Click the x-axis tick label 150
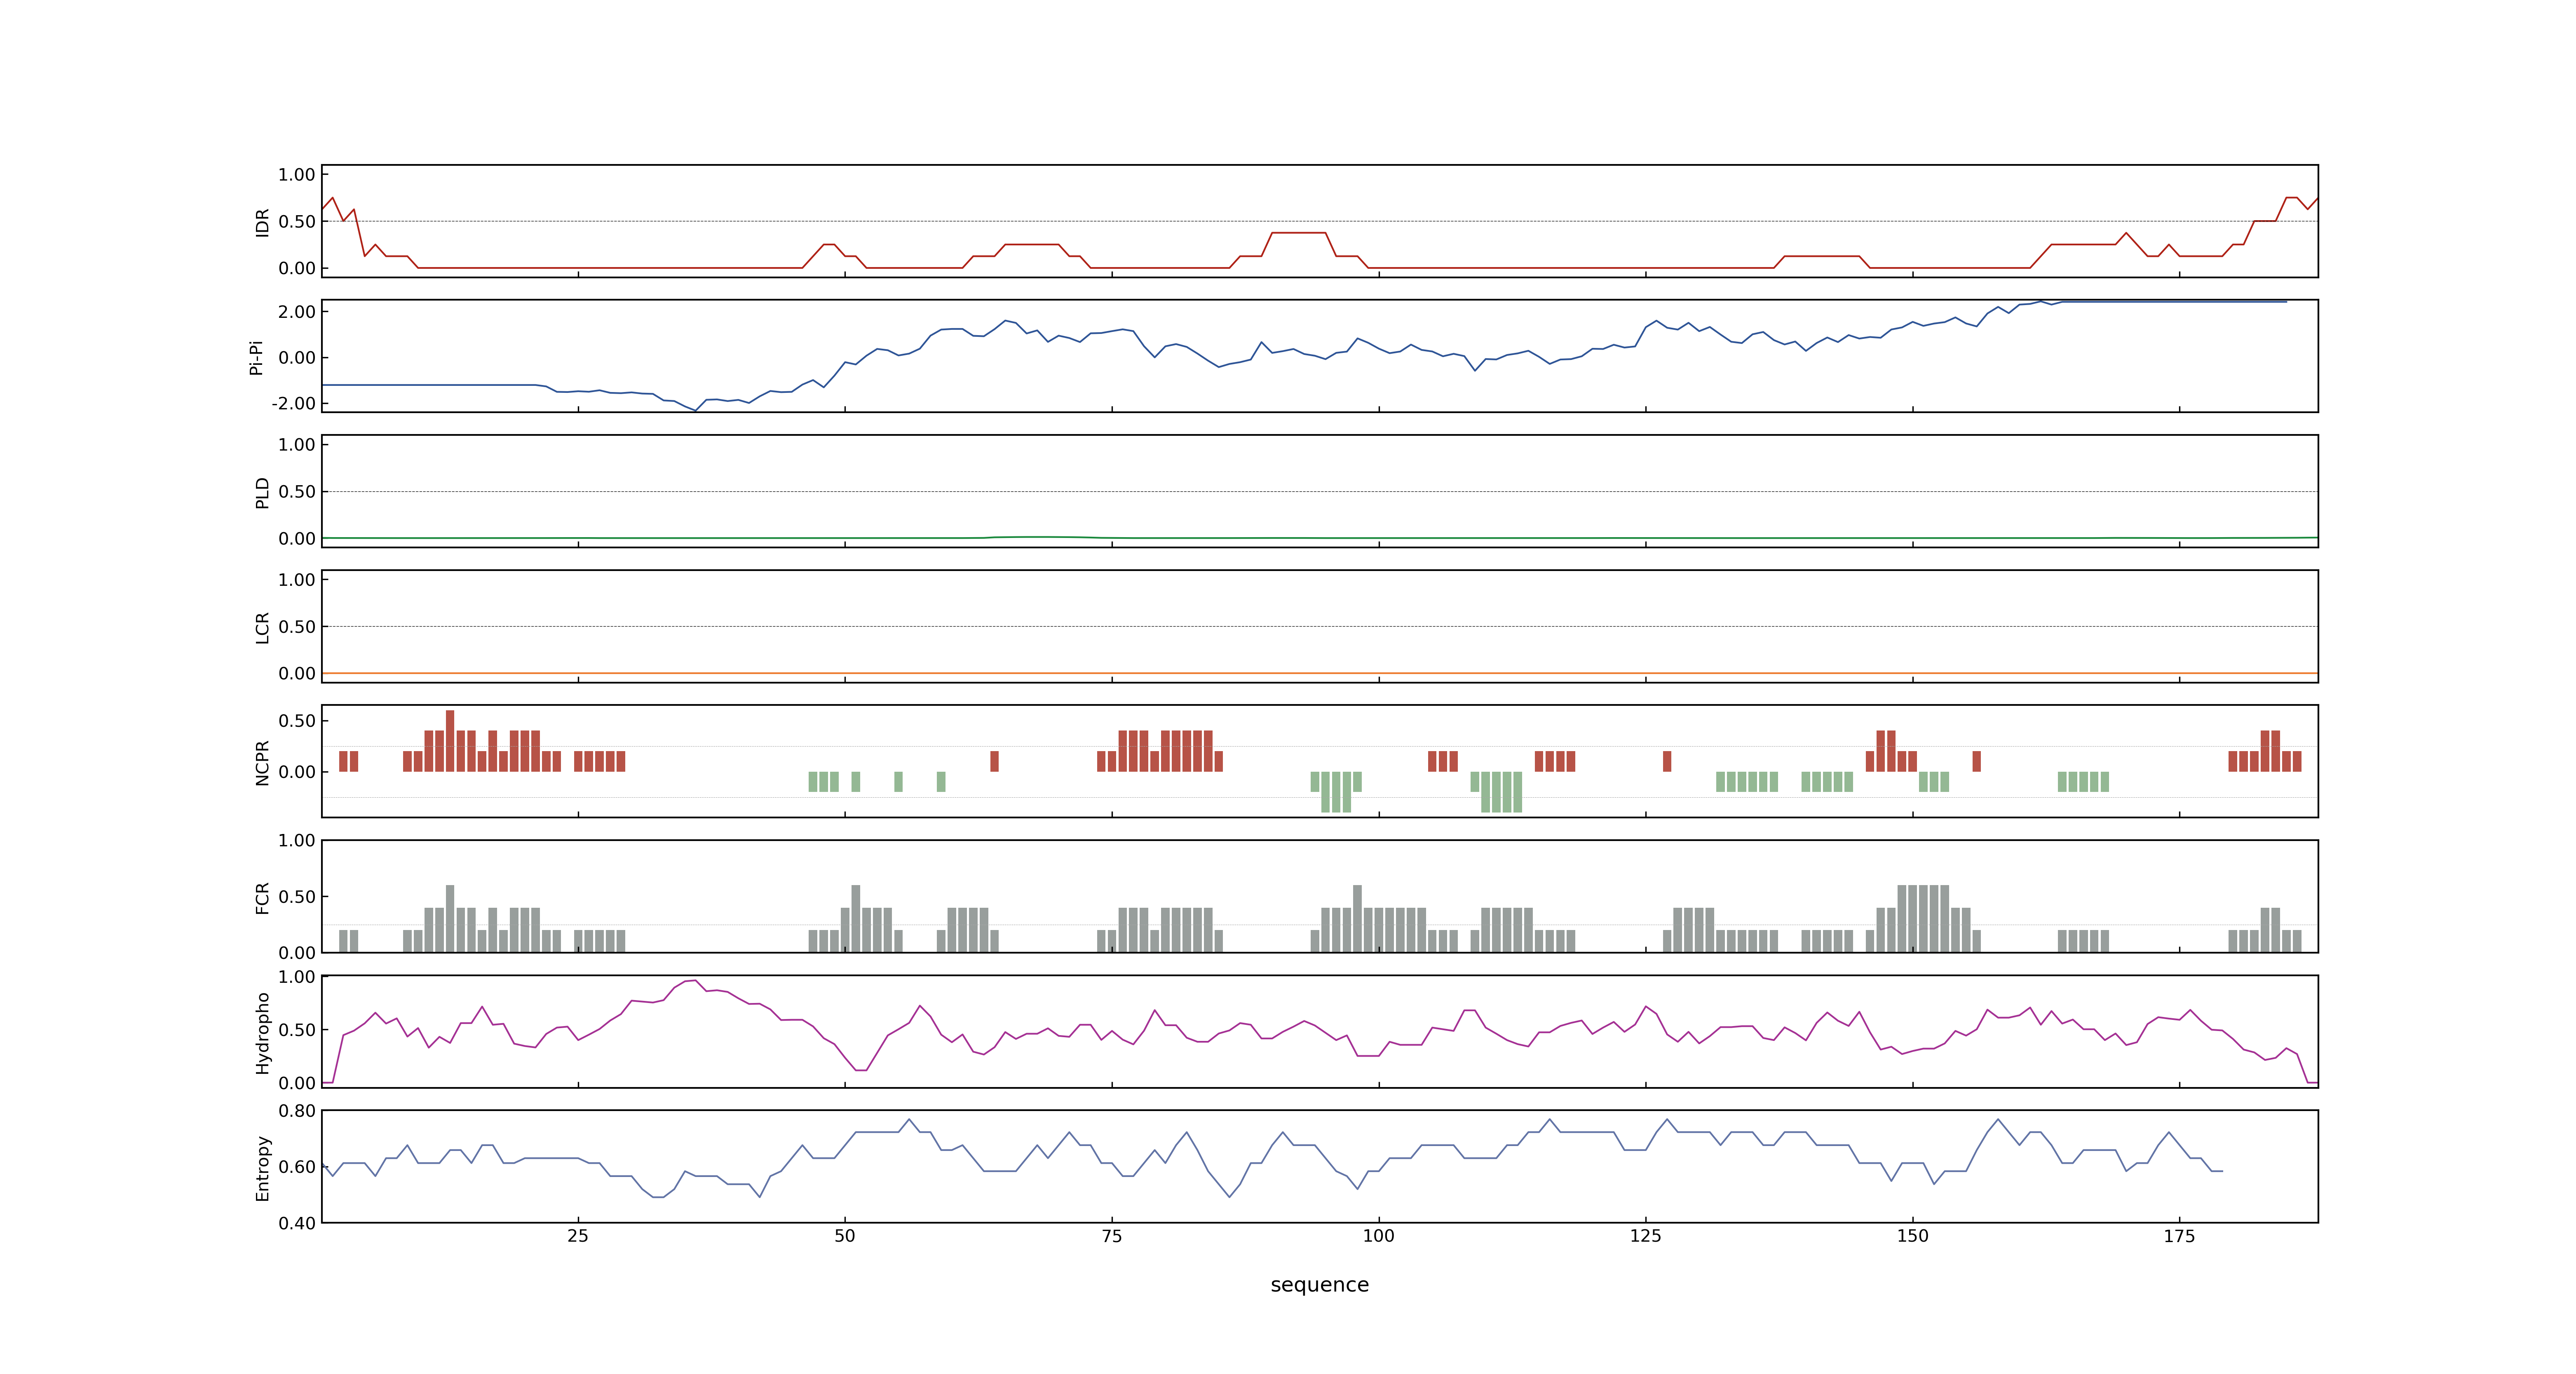Screen dimensions: 2576x1374 point(1913,1236)
